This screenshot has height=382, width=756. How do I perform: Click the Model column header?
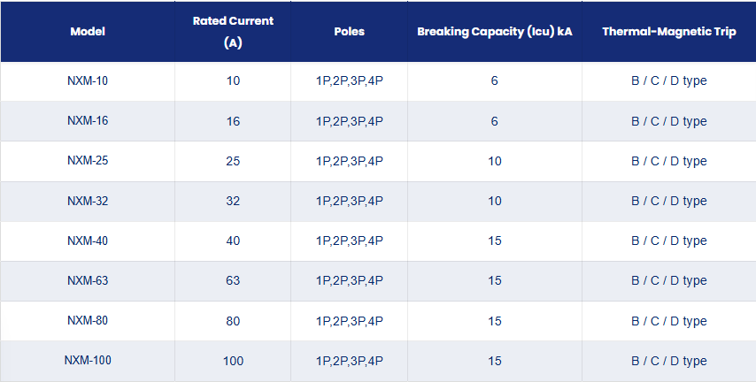(x=88, y=32)
